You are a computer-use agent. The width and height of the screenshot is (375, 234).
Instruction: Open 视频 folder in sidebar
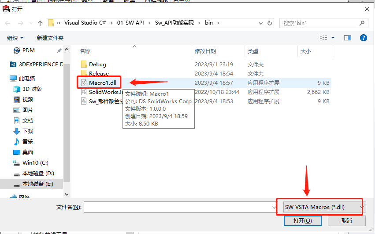(x=23, y=99)
